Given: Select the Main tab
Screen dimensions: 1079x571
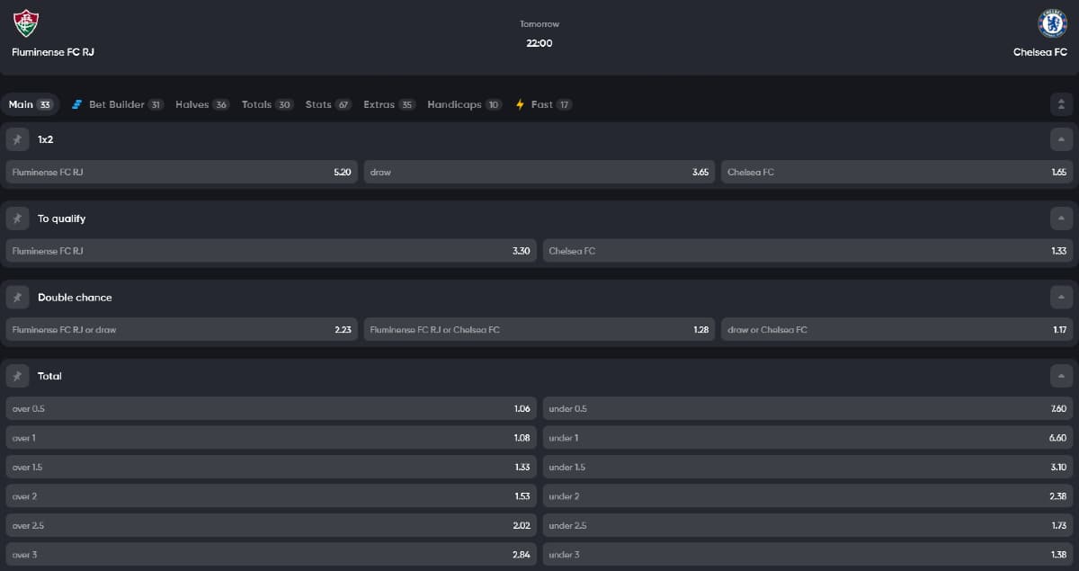Looking at the screenshot, I should [31, 104].
